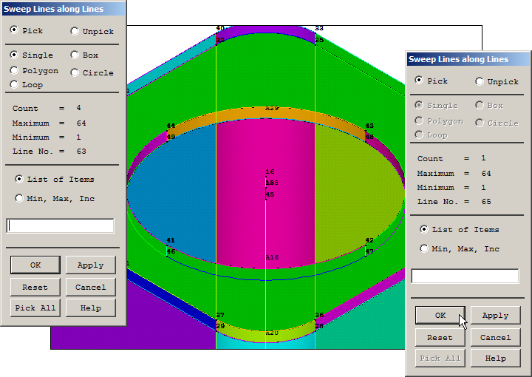Screen dimensions: 532x377
Task: Select List of Items in right dialog
Action: point(424,229)
